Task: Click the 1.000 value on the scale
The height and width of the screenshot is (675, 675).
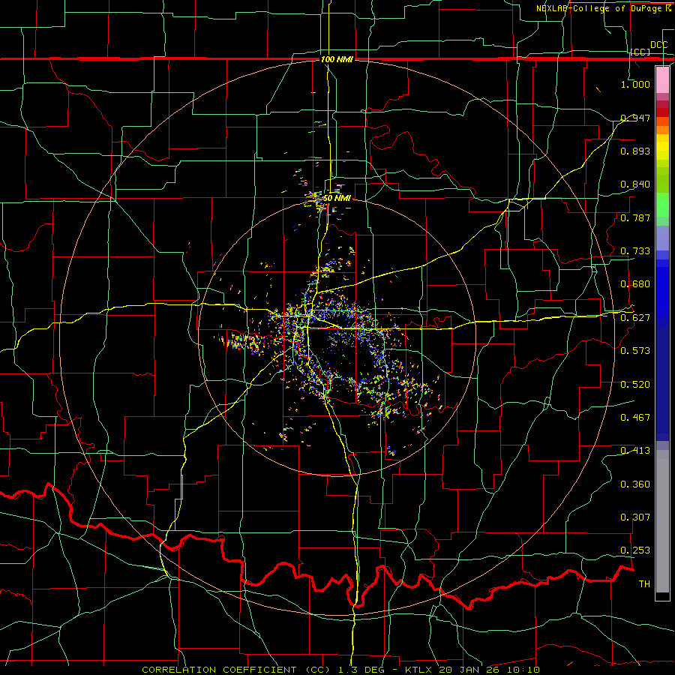Action: point(635,84)
